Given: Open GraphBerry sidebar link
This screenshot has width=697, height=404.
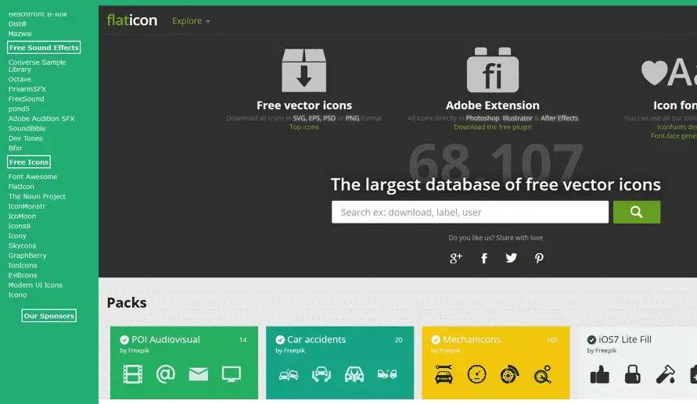Looking at the screenshot, I should click(27, 256).
